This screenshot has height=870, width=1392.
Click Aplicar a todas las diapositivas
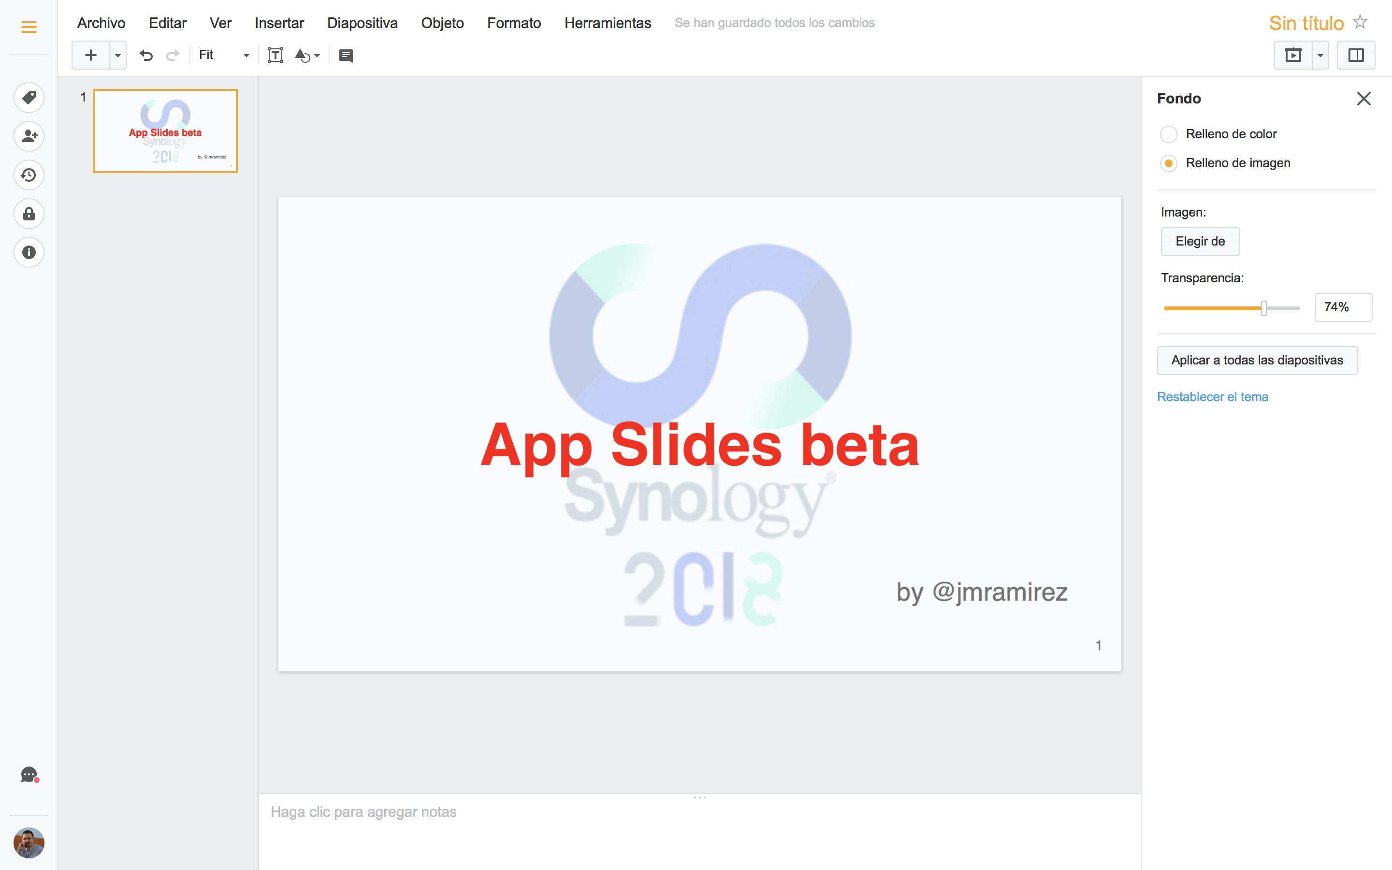tap(1257, 360)
